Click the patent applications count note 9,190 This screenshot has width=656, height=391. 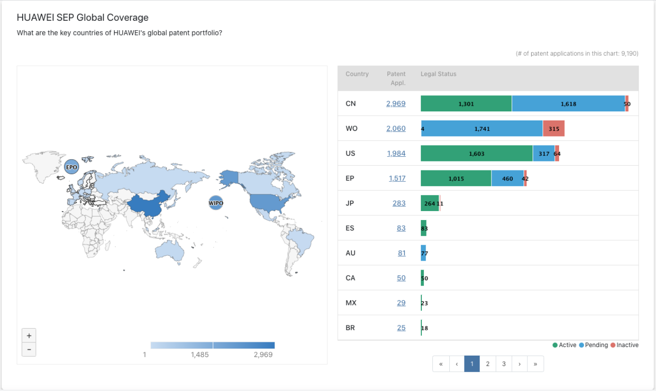pyautogui.click(x=577, y=54)
